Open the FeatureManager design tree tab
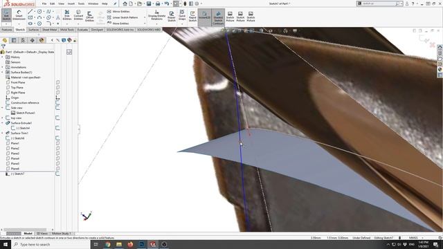 5,40
